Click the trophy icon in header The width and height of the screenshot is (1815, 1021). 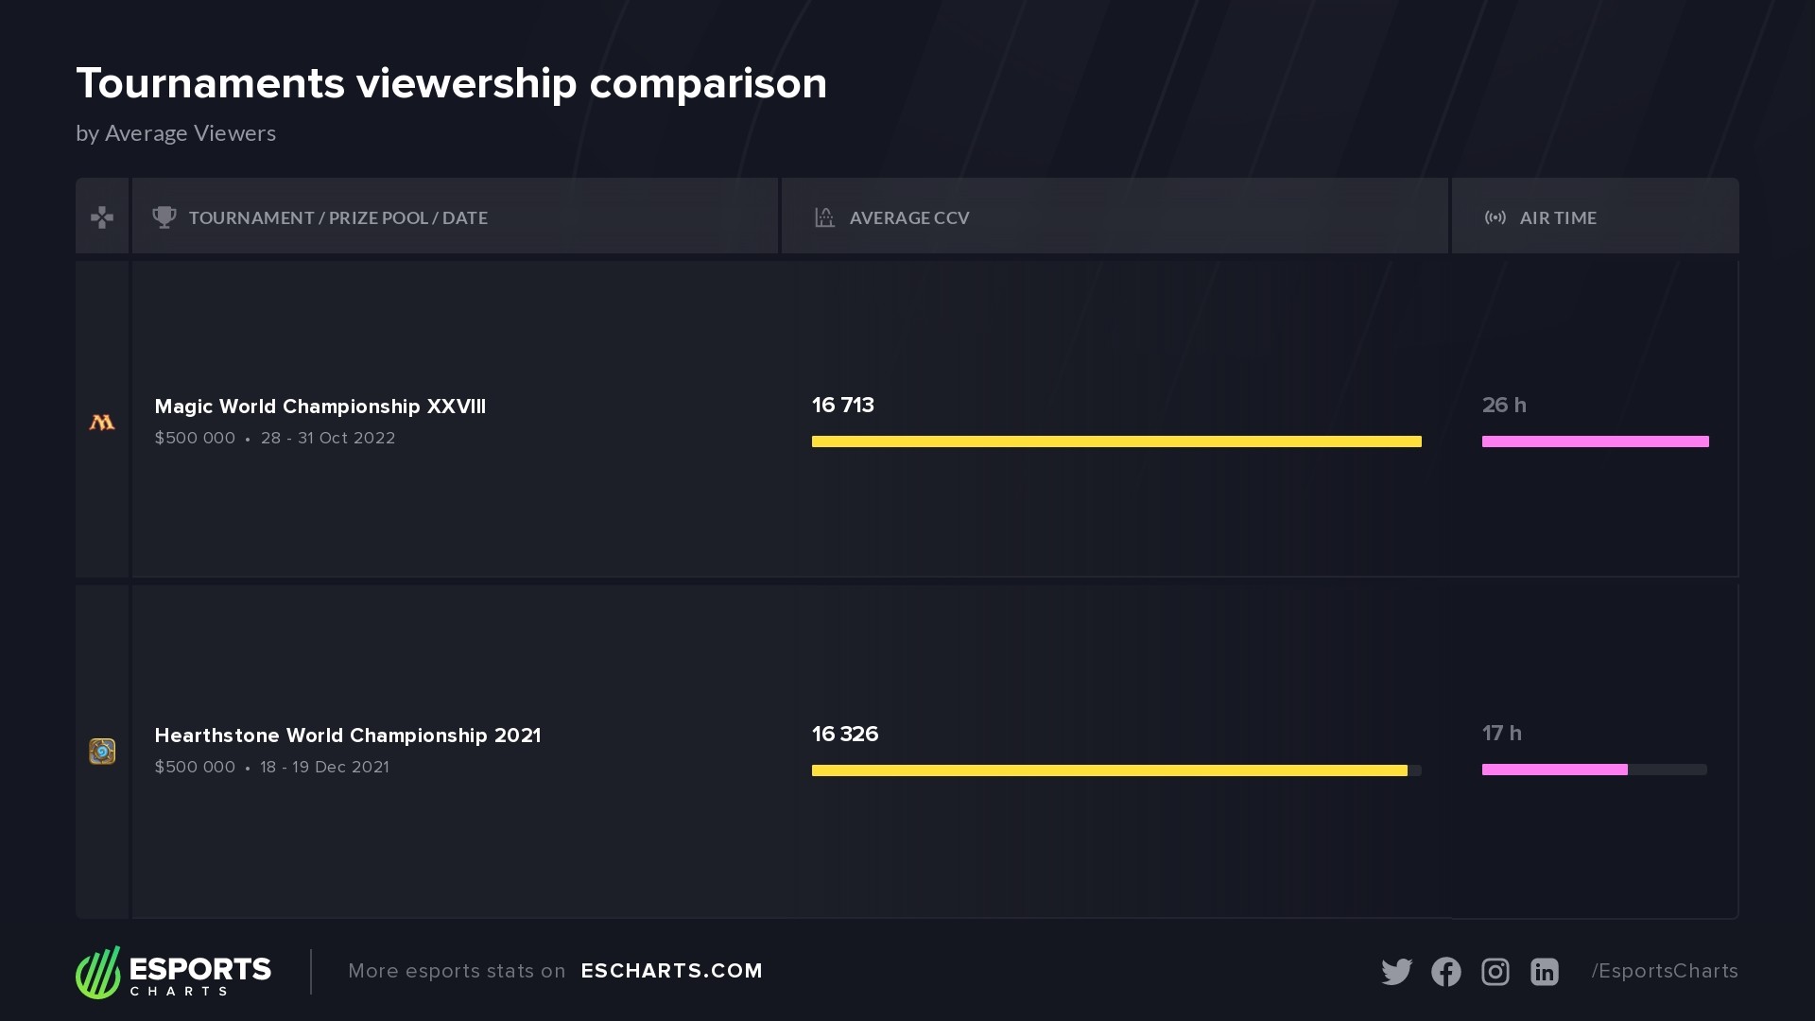(164, 217)
